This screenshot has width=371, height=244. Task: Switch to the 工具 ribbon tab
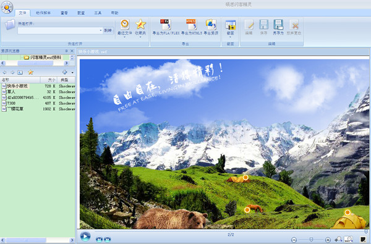(98, 13)
